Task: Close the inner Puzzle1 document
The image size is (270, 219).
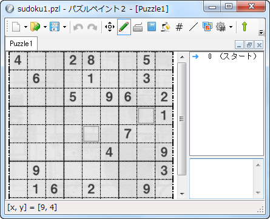Action: coord(259,45)
